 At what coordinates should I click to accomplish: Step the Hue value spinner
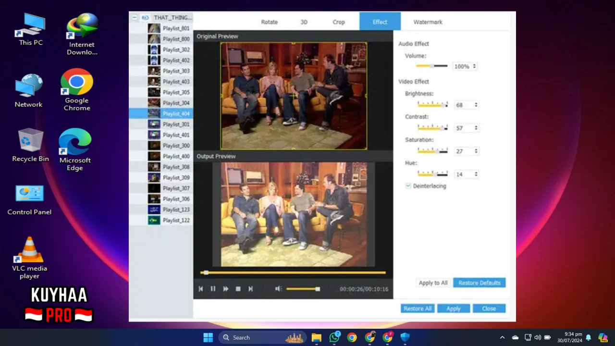[476, 174]
